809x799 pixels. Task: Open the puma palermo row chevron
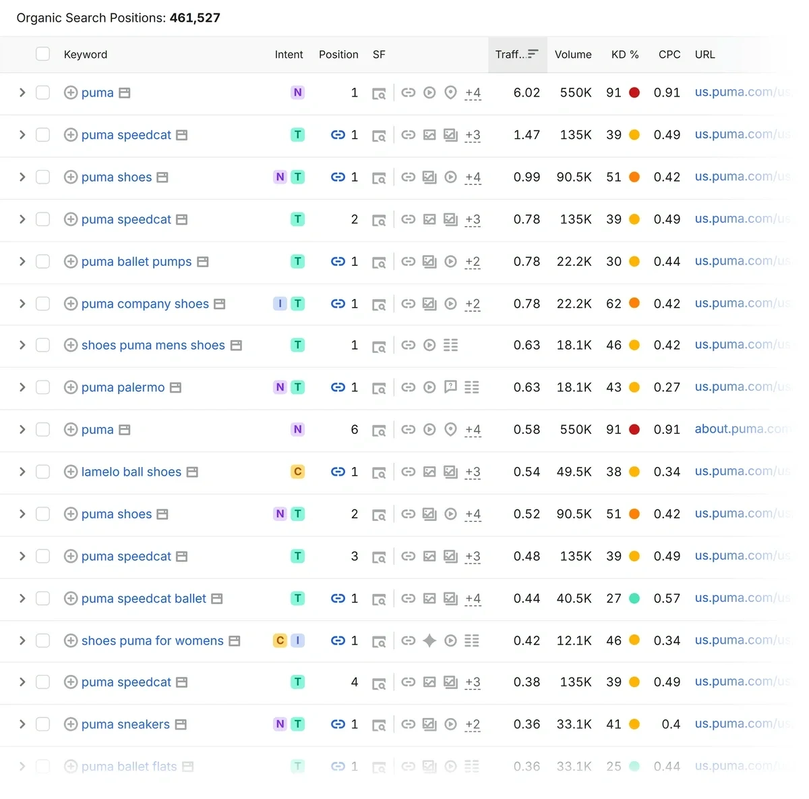(x=22, y=387)
